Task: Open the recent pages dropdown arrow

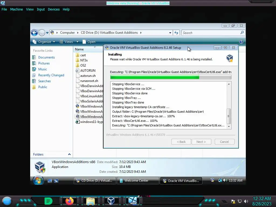Action: [47, 33]
